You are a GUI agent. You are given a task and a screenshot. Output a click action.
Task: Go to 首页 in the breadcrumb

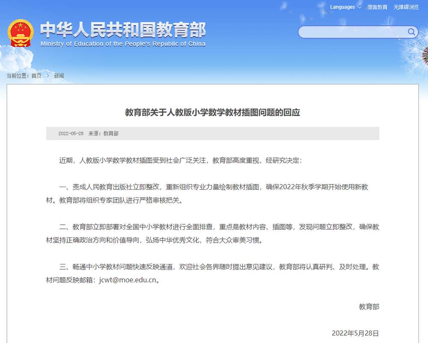point(36,76)
